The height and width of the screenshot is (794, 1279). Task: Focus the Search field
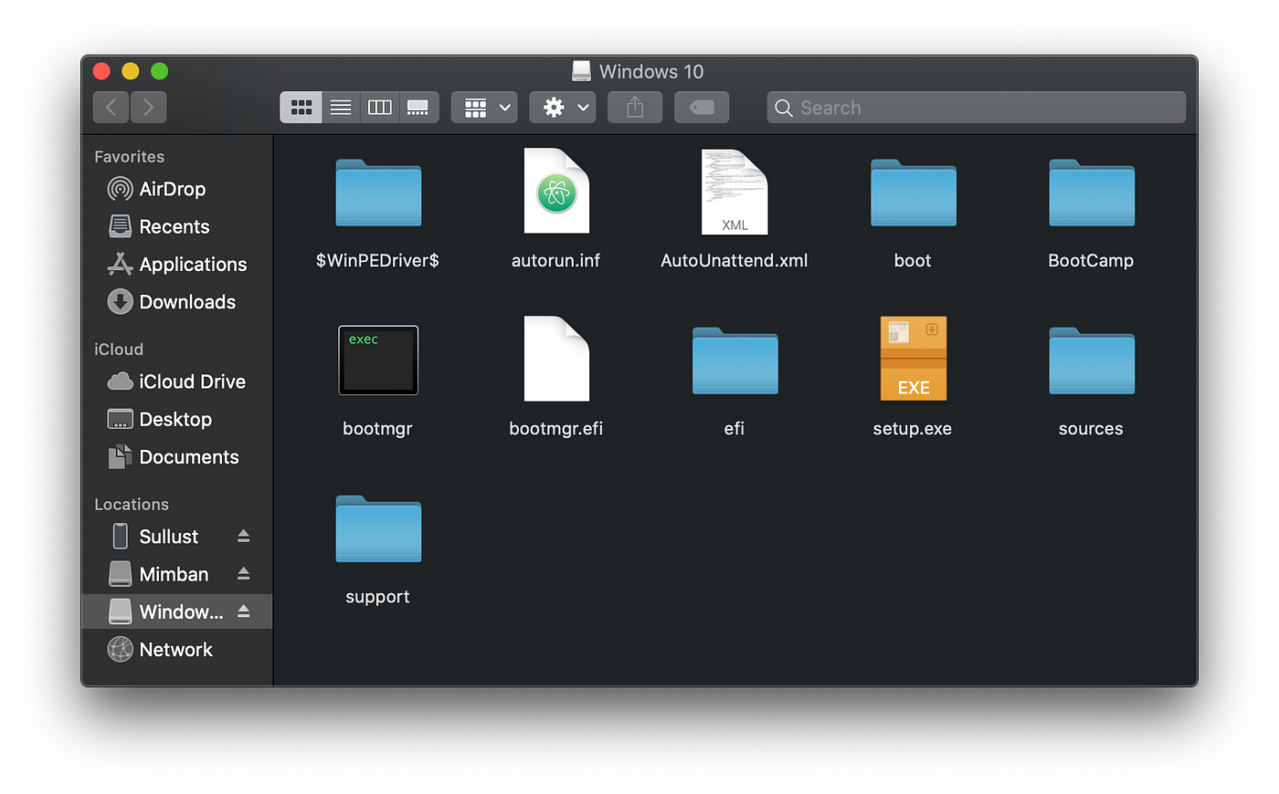click(977, 108)
